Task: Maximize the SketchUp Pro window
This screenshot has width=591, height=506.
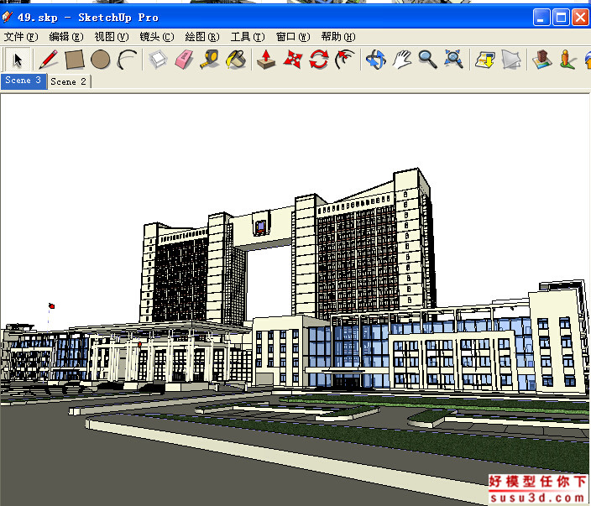Action: (x=561, y=18)
